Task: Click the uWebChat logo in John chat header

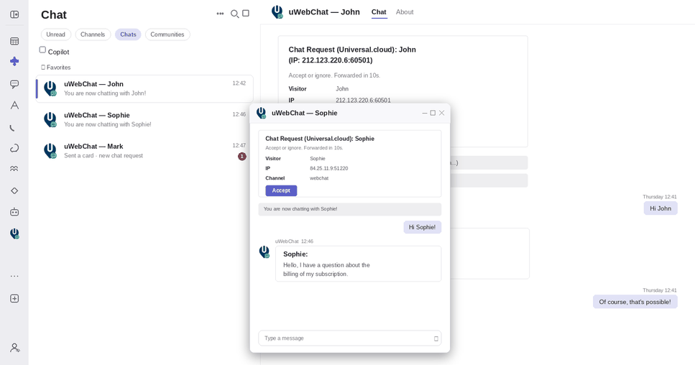Action: click(x=277, y=12)
